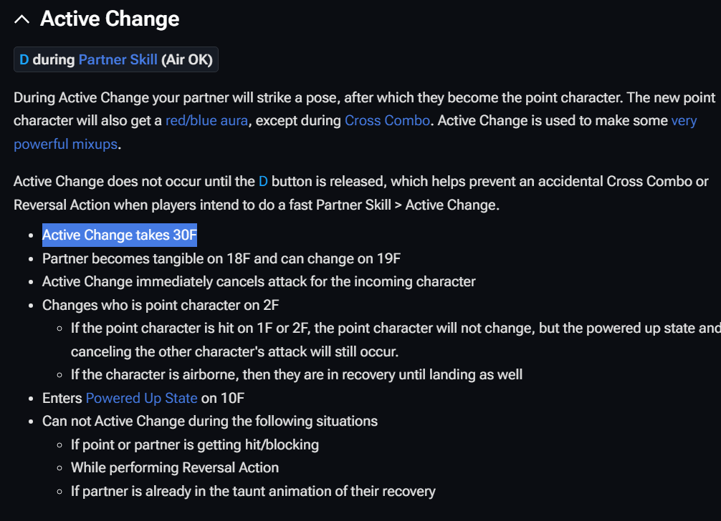Follow the red/blue aura link

coord(206,120)
